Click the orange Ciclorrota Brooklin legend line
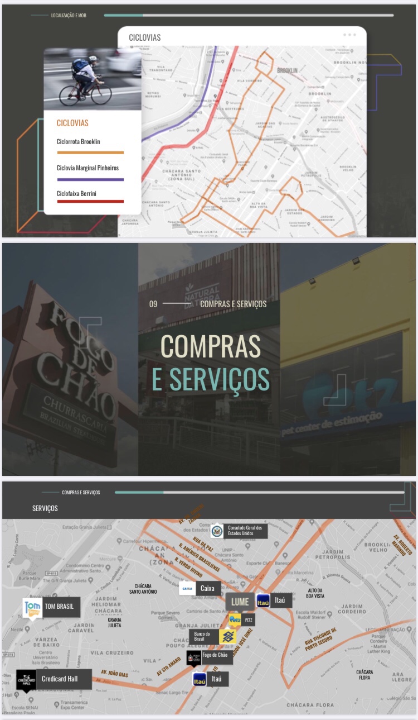Image resolution: width=418 pixels, height=720 pixels. [x=90, y=152]
